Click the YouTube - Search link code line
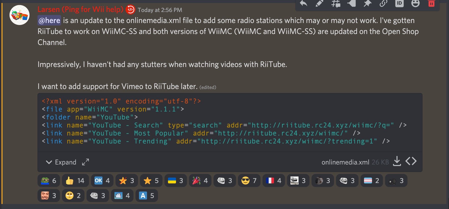 224,125
